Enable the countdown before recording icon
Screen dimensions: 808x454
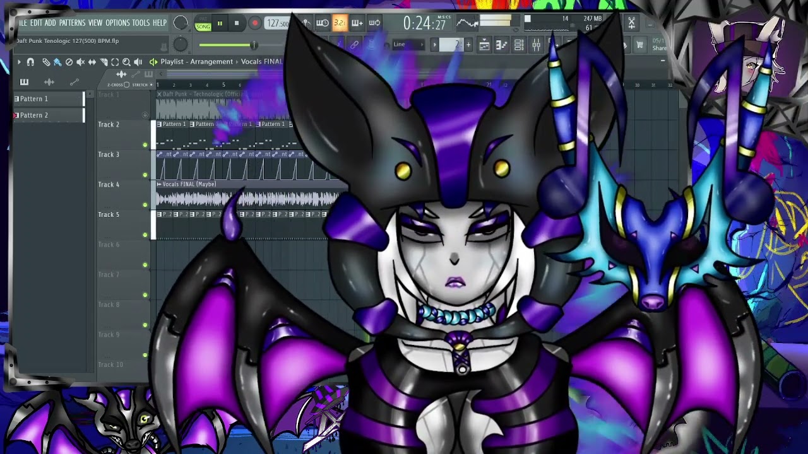340,23
